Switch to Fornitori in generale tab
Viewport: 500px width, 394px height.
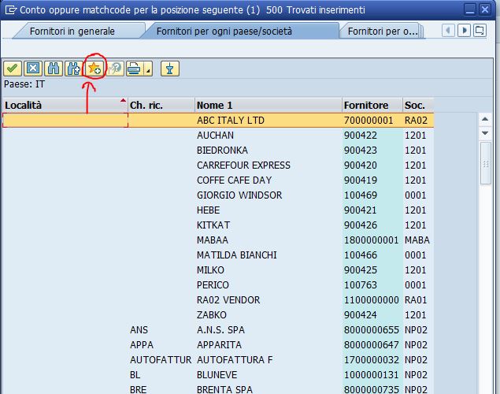(72, 32)
